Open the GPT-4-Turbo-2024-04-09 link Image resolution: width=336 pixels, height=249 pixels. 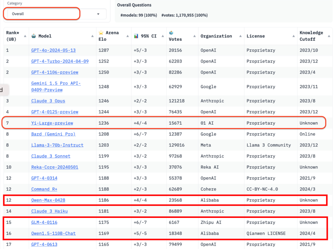(x=60, y=62)
